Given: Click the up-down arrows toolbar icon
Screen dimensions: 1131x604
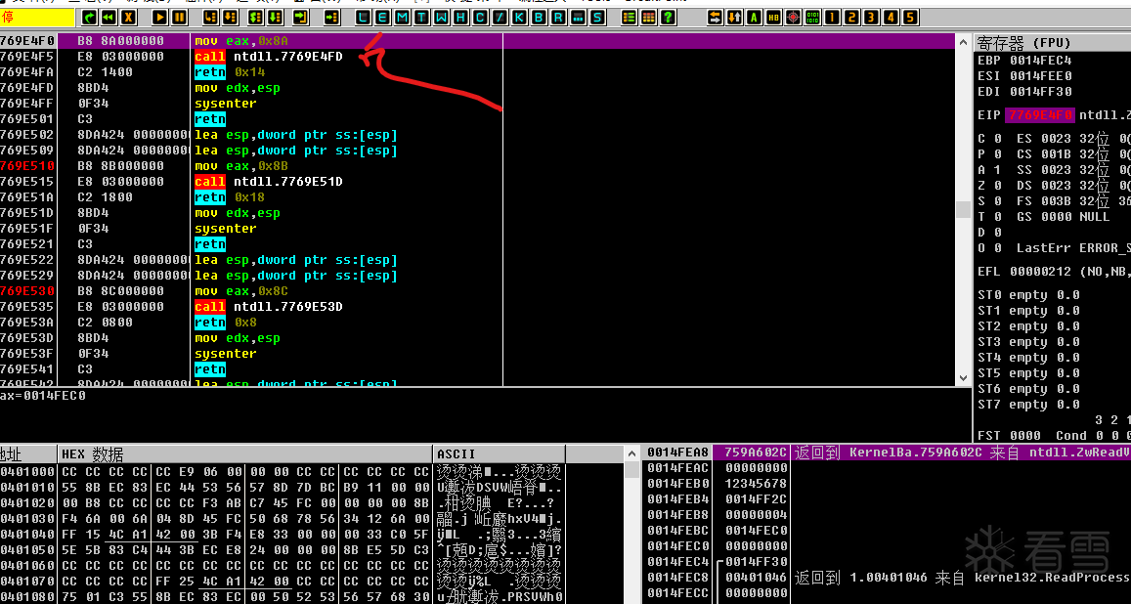Looking at the screenshot, I should (734, 17).
